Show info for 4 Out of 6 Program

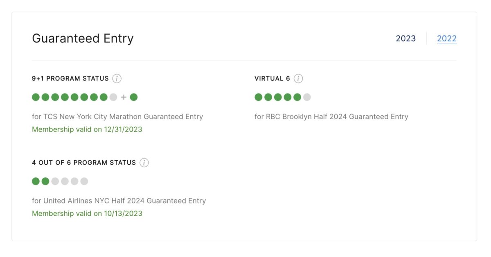tap(144, 163)
